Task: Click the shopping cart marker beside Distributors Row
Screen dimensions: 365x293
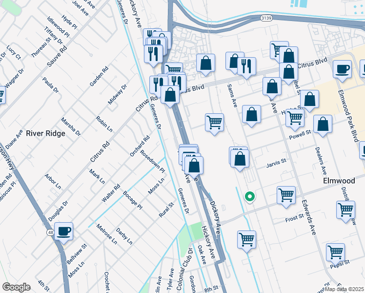Action: [345, 209]
